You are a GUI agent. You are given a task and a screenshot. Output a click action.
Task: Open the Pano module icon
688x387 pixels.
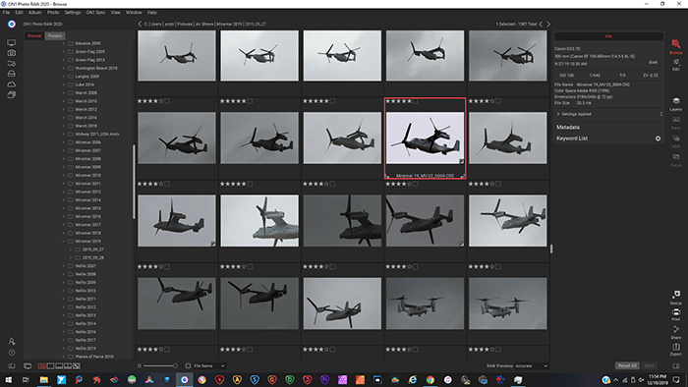coord(676,122)
